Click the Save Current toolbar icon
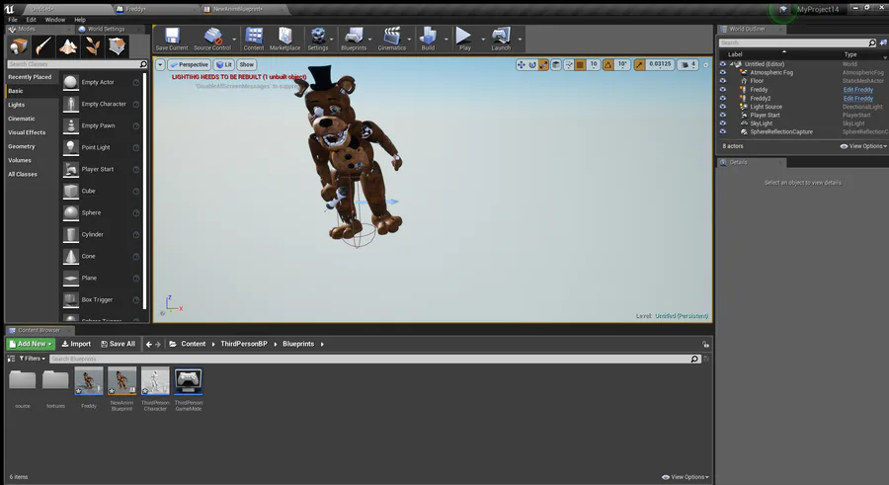 click(x=171, y=39)
